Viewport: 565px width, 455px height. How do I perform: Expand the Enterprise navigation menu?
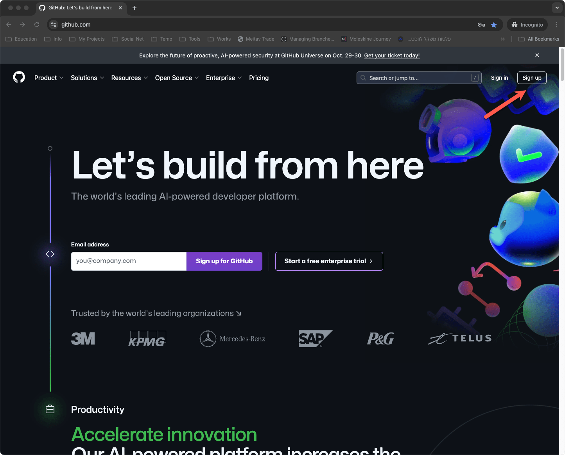pyautogui.click(x=224, y=78)
